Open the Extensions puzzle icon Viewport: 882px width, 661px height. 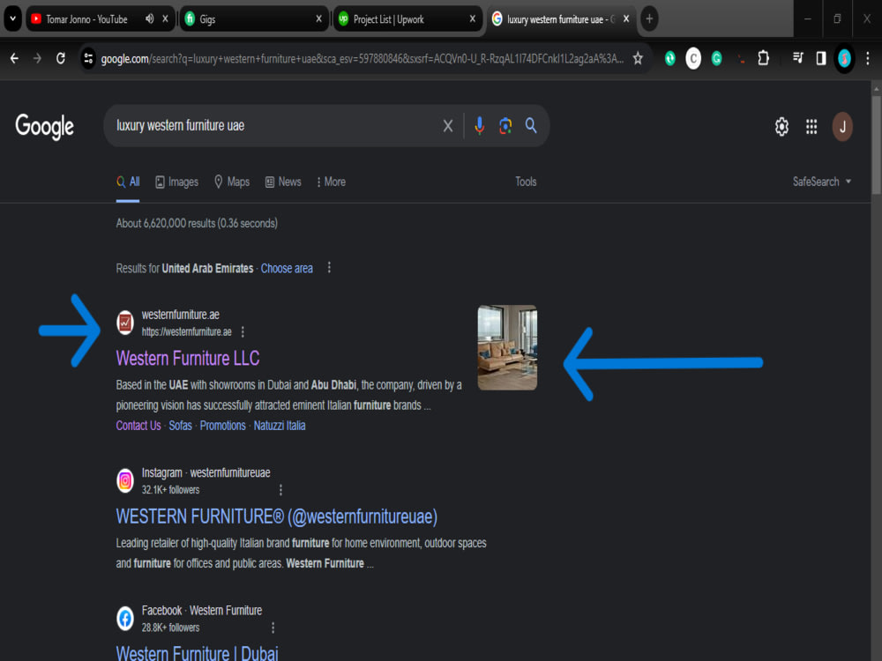[x=763, y=58]
